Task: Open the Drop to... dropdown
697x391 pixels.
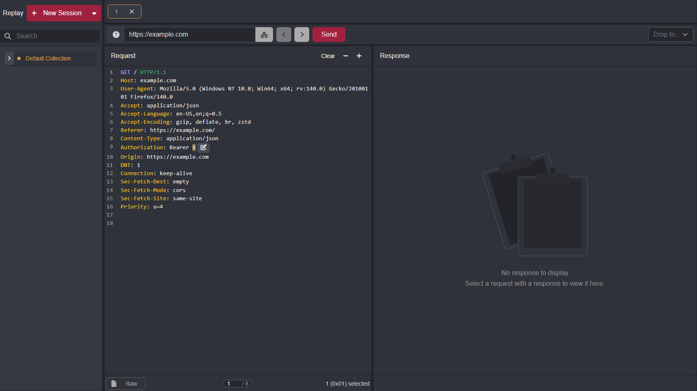Action: (x=670, y=35)
